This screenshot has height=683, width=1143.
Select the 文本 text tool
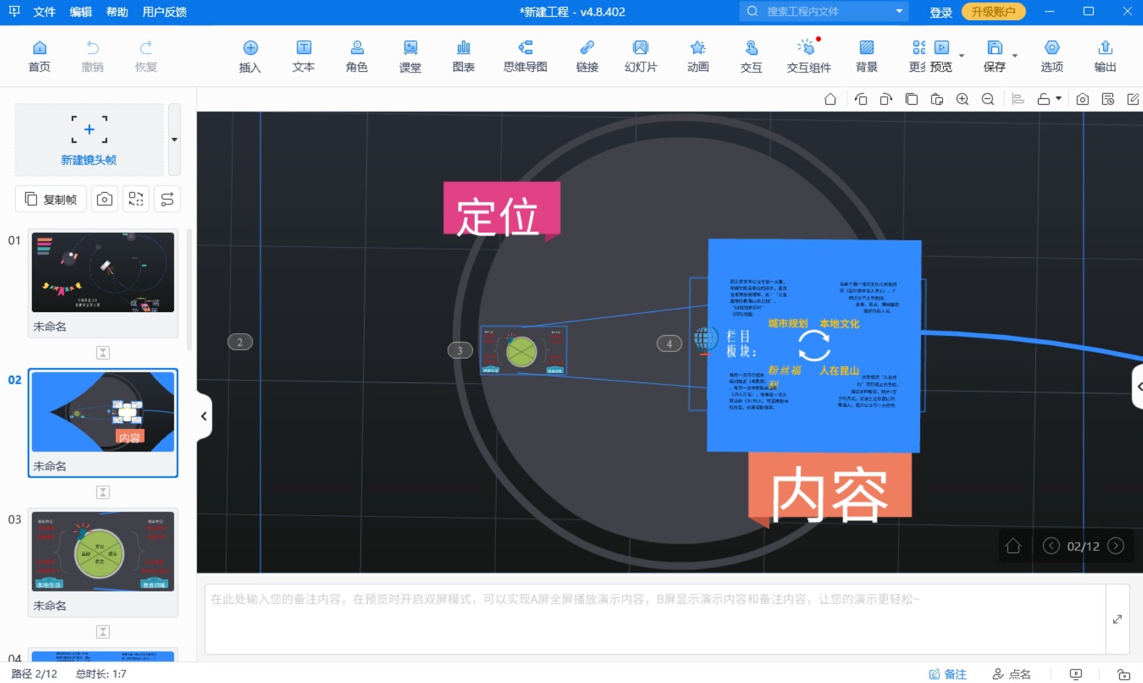[304, 56]
